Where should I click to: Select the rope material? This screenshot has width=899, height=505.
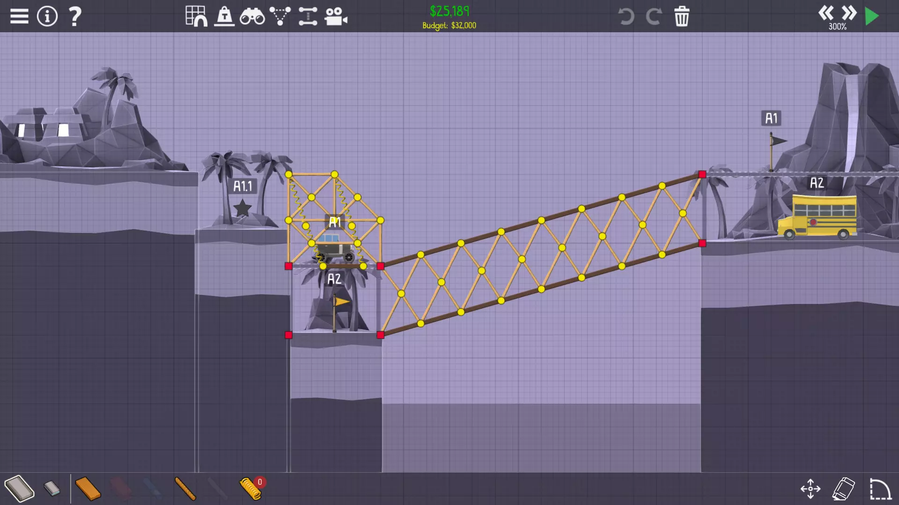pyautogui.click(x=185, y=489)
